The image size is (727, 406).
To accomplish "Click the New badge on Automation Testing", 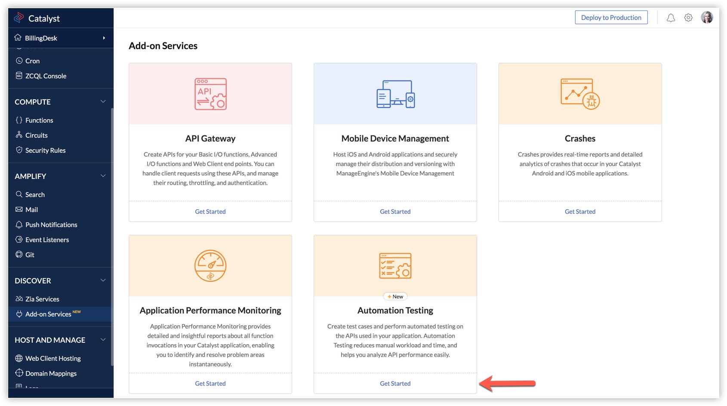I will click(395, 296).
